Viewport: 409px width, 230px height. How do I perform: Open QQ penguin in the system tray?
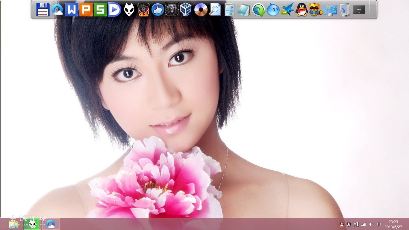(x=342, y=224)
